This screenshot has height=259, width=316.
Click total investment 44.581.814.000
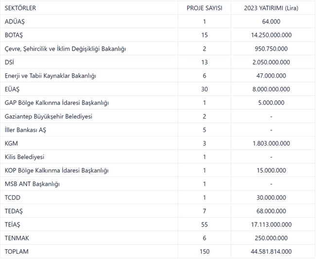271,252
